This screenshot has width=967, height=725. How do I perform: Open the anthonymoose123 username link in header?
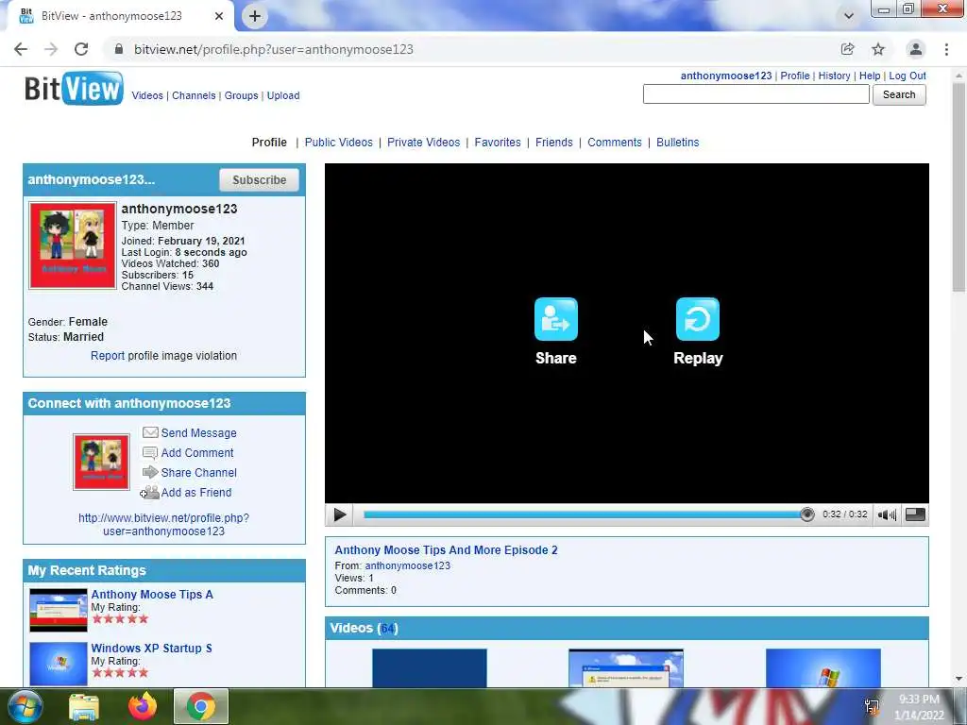[x=726, y=76]
